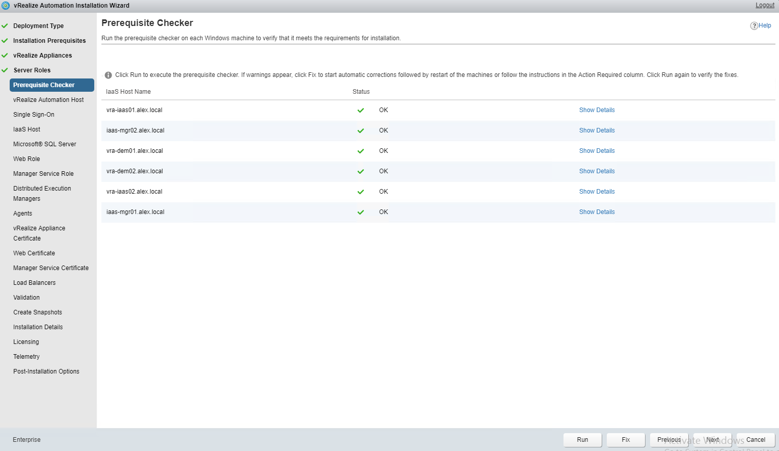
Task: Cancel the installation wizard
Action: point(756,440)
